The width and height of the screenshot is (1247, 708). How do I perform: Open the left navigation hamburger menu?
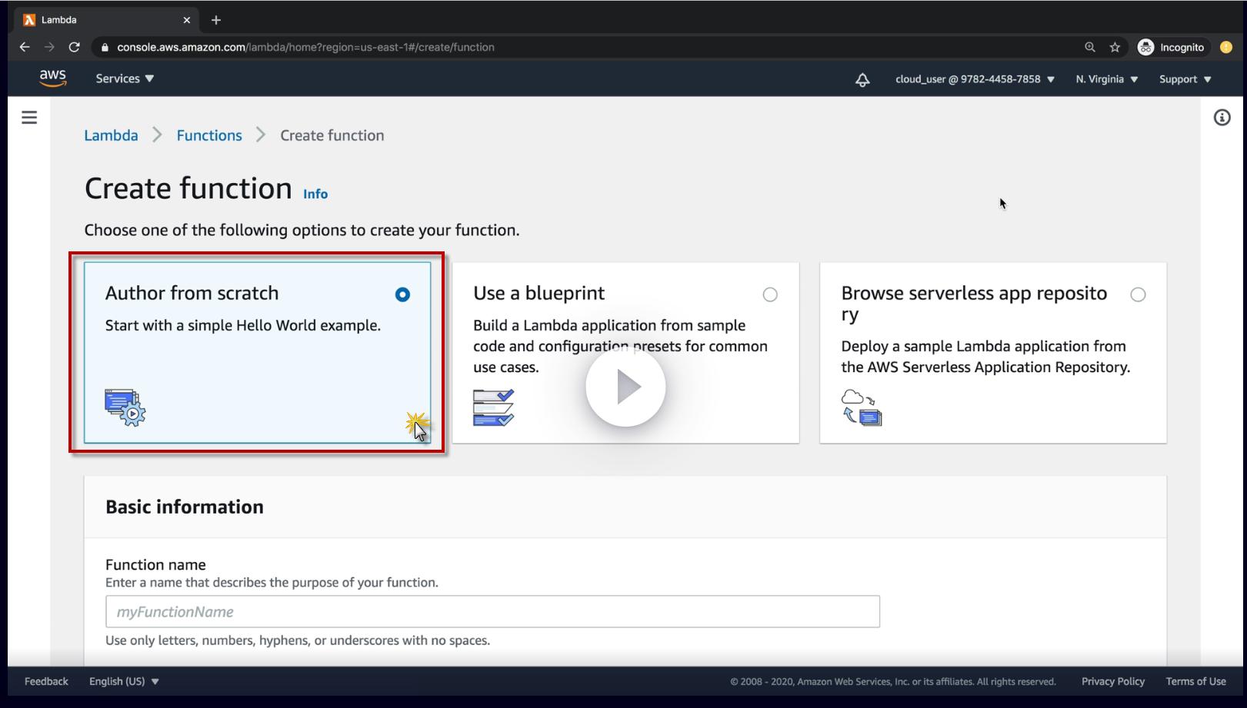point(29,118)
